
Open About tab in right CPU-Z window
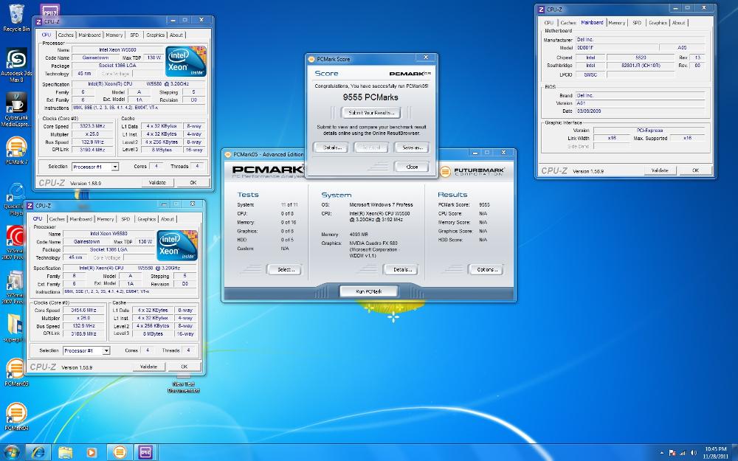tap(678, 23)
